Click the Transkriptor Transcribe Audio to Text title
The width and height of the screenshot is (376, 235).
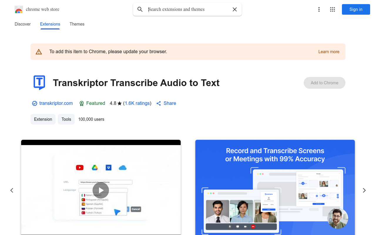click(x=136, y=83)
